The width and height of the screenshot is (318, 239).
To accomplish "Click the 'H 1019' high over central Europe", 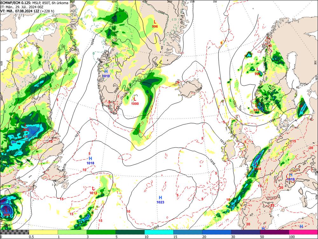I will coord(291,177).
